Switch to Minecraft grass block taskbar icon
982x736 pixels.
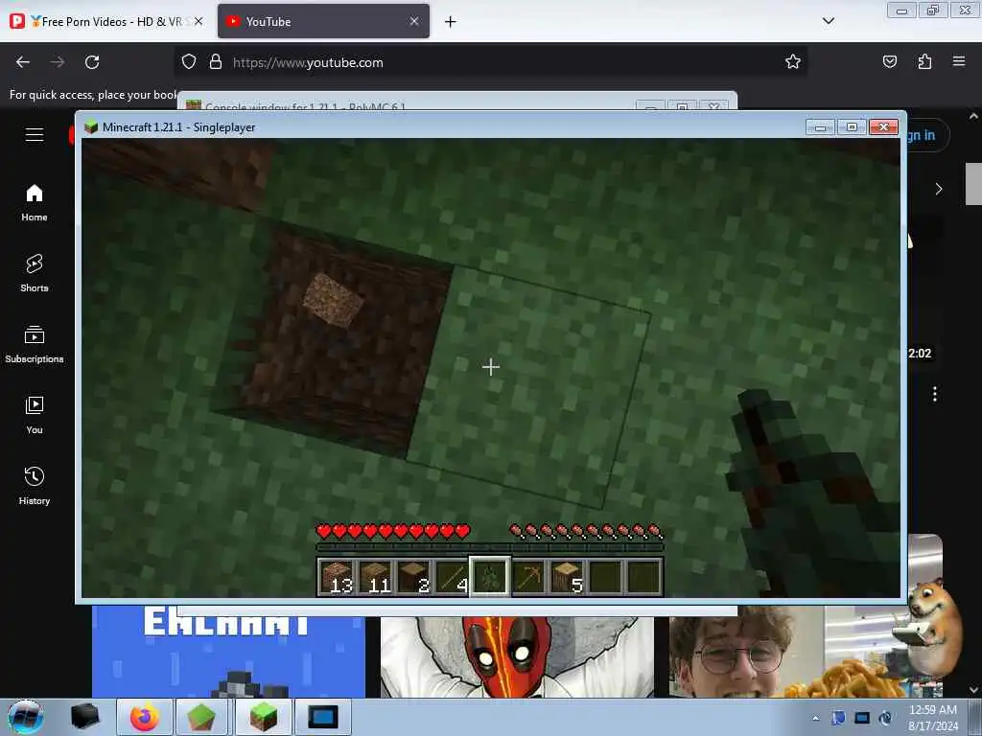(x=263, y=717)
